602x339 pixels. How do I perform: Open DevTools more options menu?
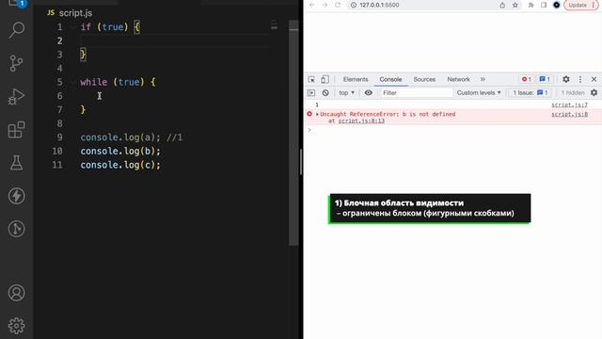(x=580, y=79)
